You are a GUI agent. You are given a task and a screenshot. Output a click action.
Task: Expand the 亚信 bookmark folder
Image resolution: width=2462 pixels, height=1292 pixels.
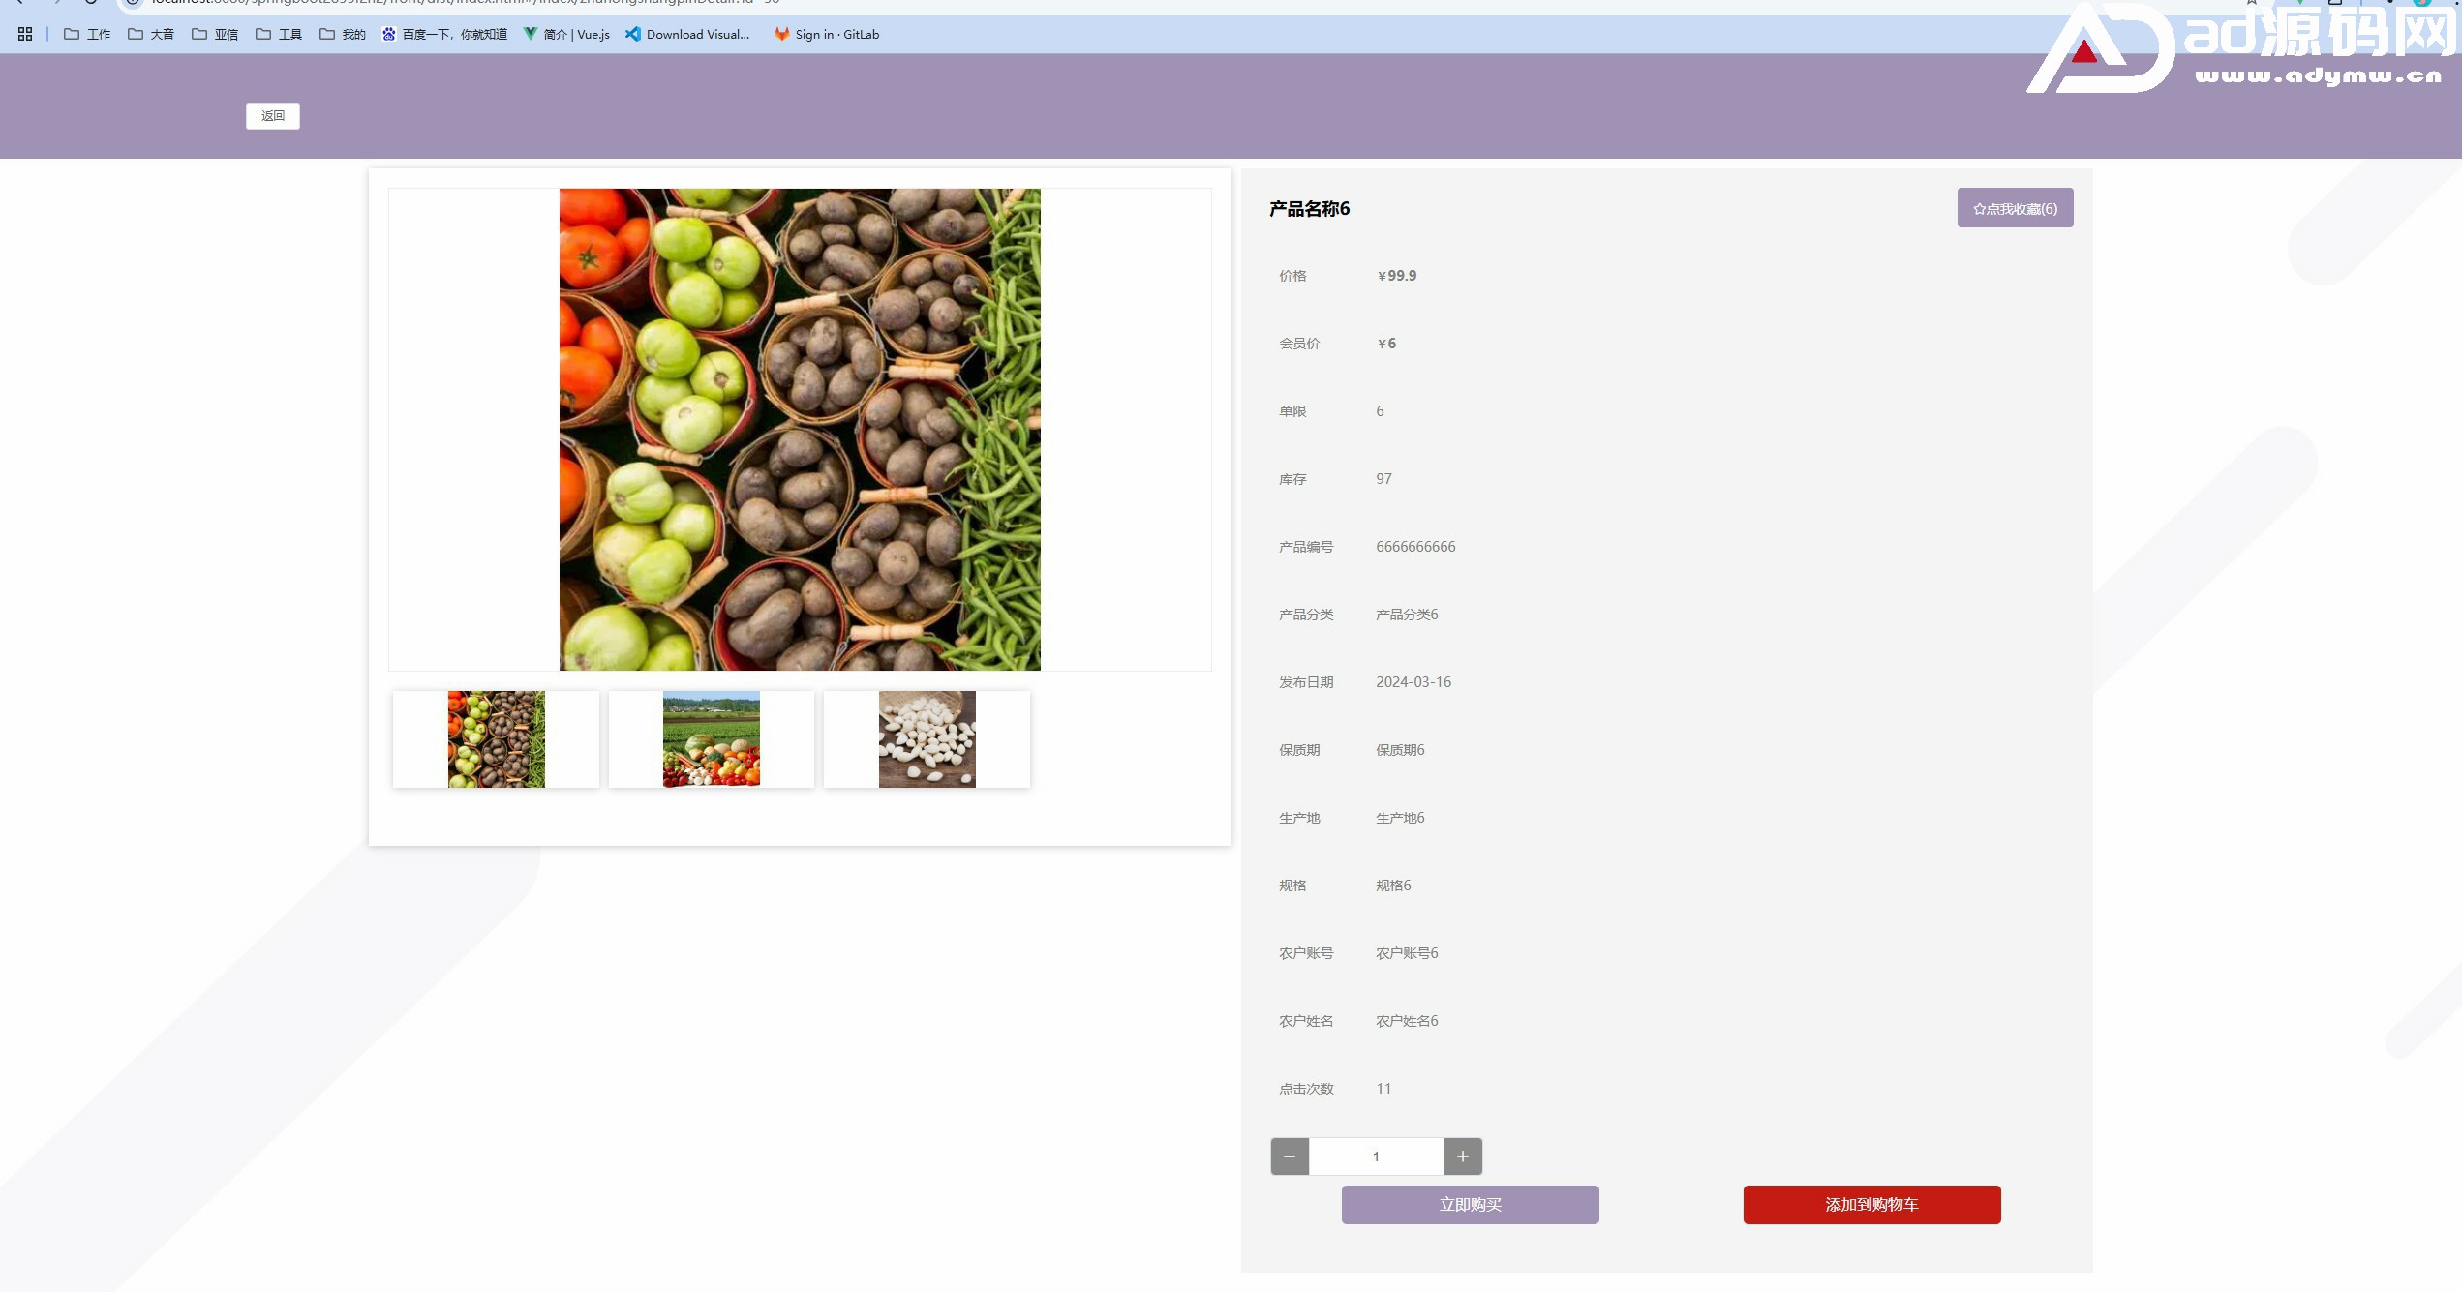[x=215, y=34]
